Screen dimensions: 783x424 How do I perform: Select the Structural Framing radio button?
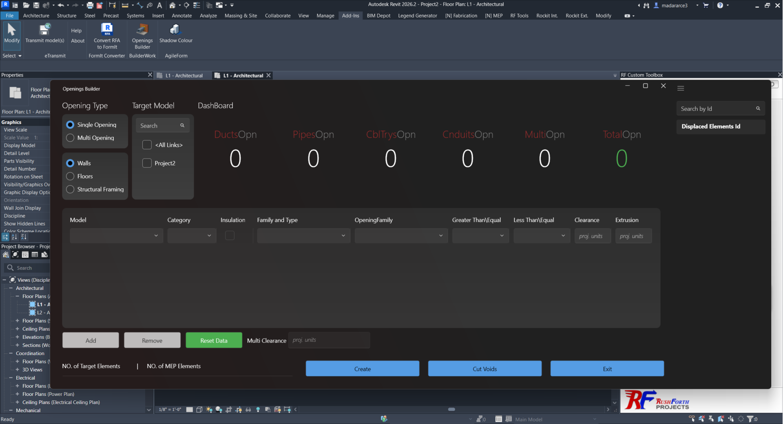[70, 189]
